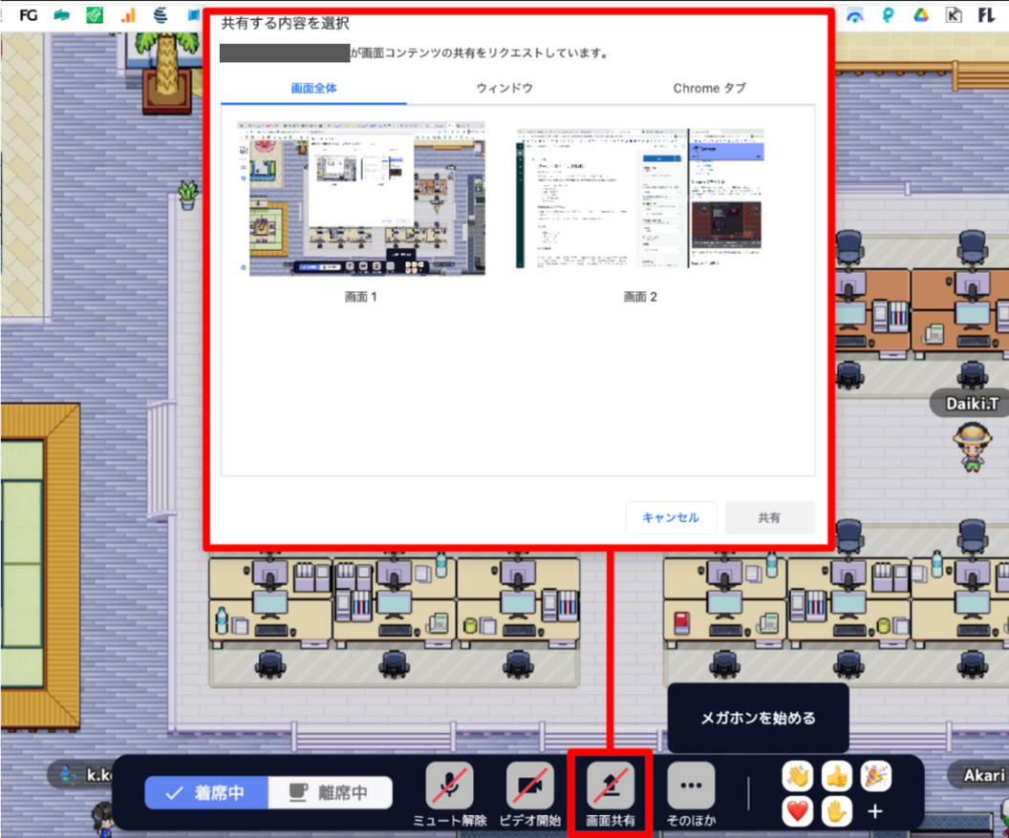Open the FL extension icon
This screenshot has height=838, width=1009.
click(x=986, y=14)
